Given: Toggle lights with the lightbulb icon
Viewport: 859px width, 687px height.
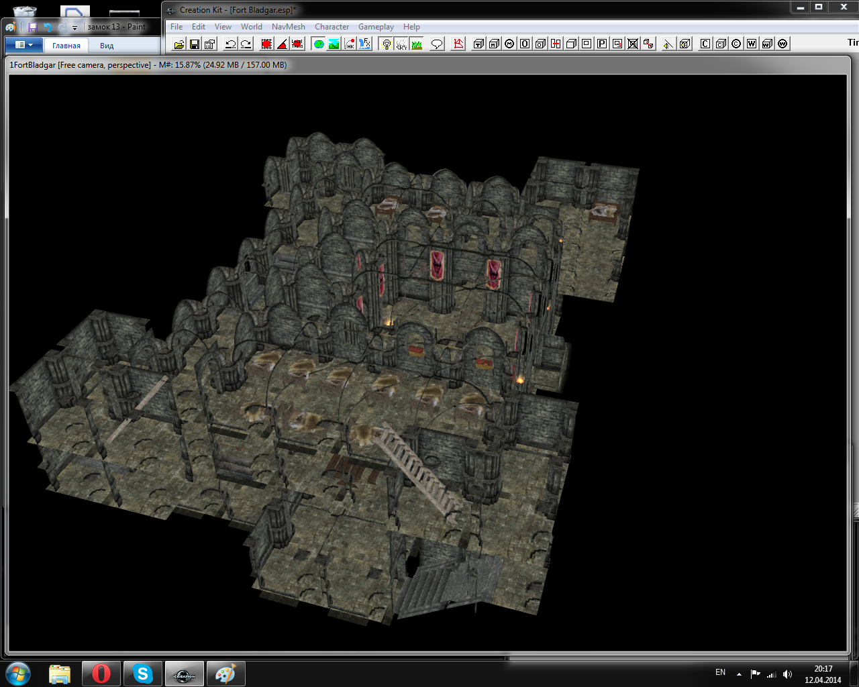Looking at the screenshot, I should [x=386, y=44].
